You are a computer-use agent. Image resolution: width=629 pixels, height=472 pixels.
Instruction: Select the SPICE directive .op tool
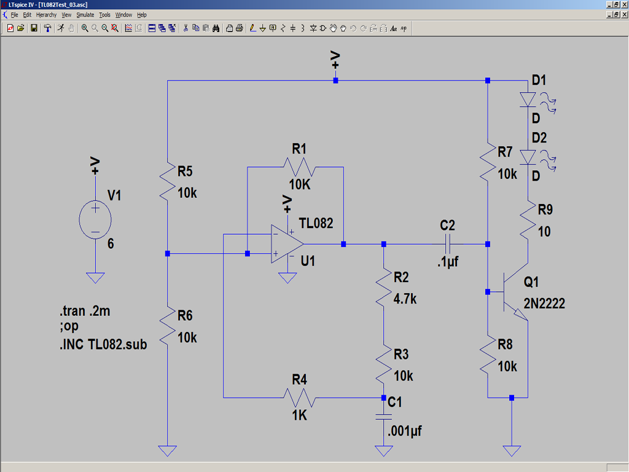tap(404, 28)
